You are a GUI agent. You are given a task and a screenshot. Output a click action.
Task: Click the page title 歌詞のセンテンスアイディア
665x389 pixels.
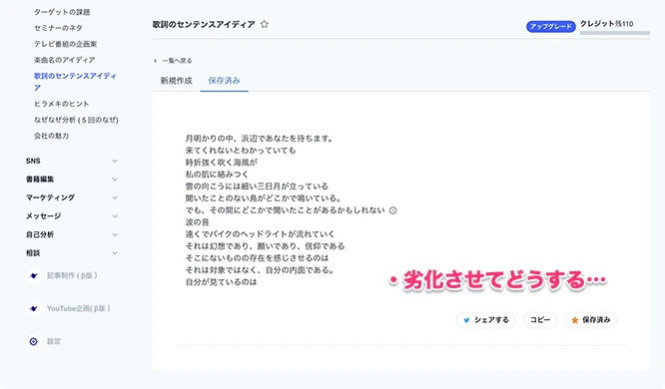204,25
